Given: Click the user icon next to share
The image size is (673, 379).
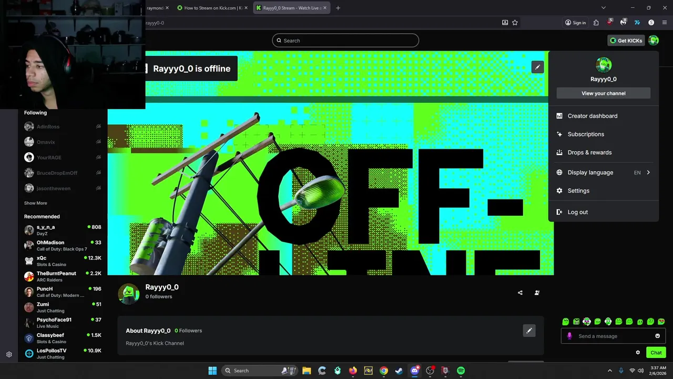Looking at the screenshot, I should click(537, 293).
